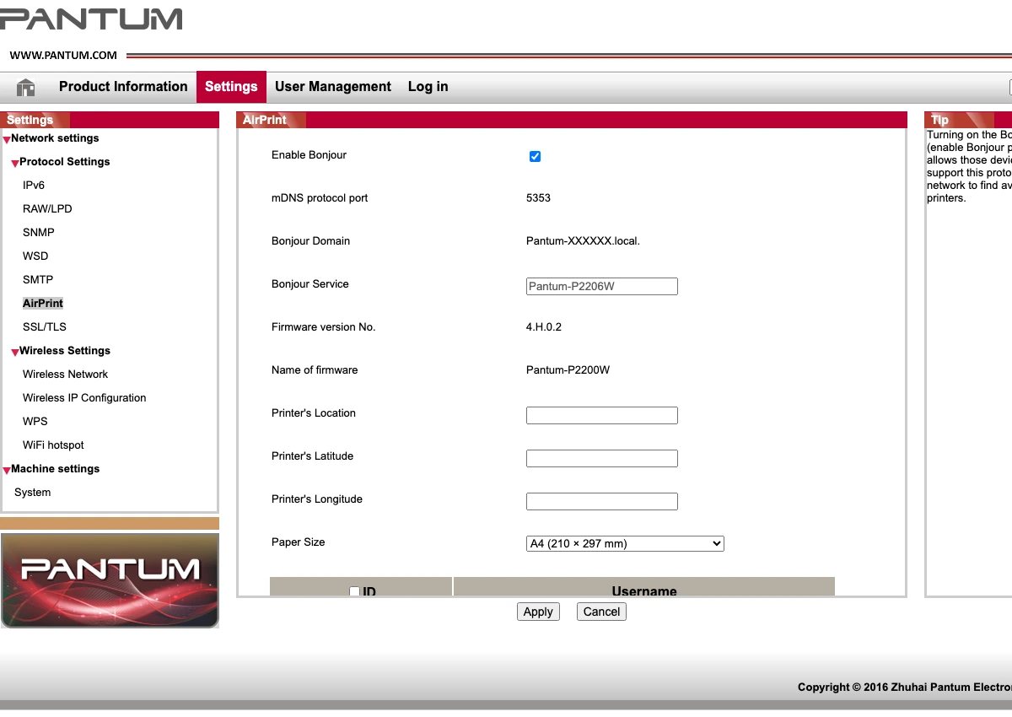Collapse the Network settings tree arrow

[6, 140]
